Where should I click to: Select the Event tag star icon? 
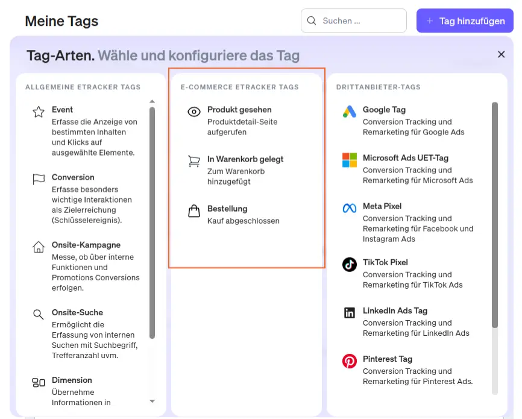click(x=38, y=111)
